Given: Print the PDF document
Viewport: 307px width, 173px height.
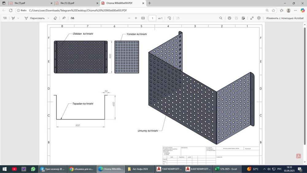Looking at the screenshot, I should (x=229, y=18).
